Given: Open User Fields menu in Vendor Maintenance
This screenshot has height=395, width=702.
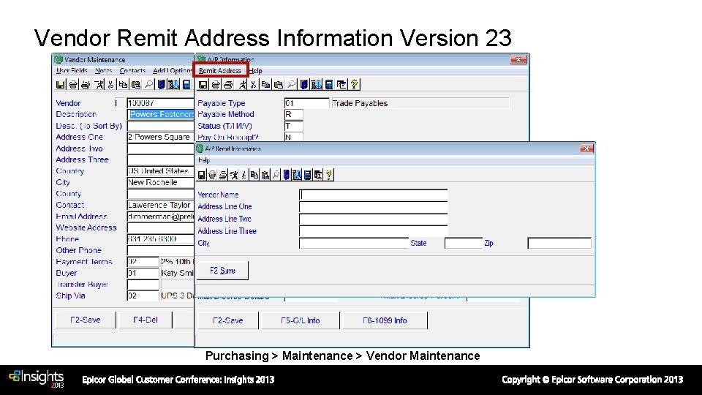Looking at the screenshot, I should coord(72,71).
